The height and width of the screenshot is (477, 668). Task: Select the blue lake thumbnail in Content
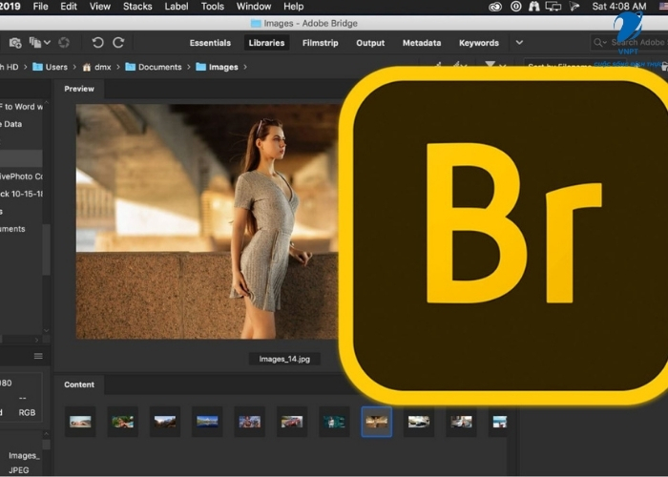[207, 422]
